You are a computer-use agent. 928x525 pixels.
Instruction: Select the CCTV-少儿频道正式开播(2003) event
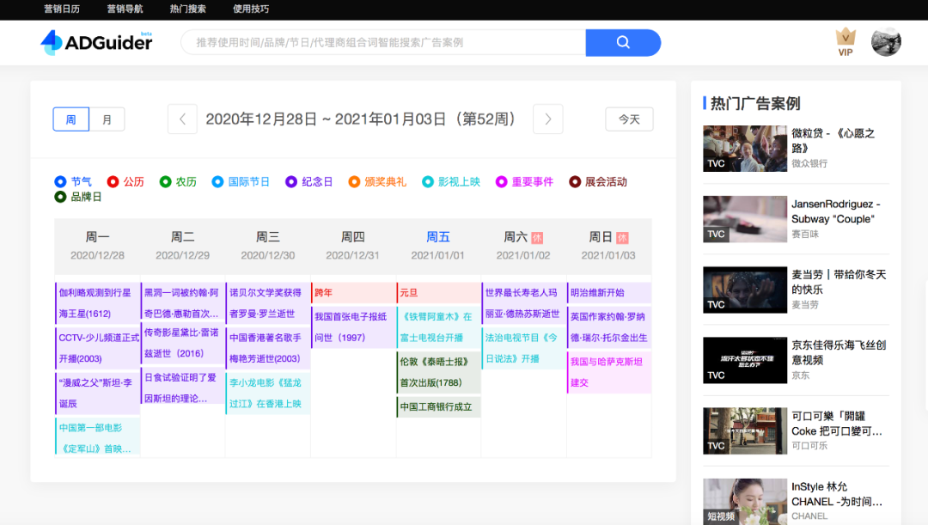98,348
